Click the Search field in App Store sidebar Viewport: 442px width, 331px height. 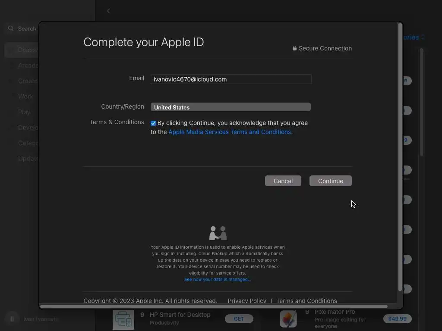tap(22, 28)
